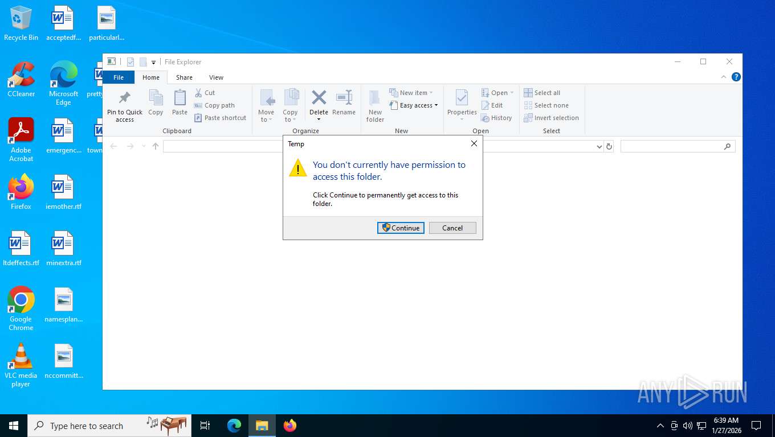Click the Windows Start button
Image resolution: width=775 pixels, height=437 pixels.
[14, 426]
